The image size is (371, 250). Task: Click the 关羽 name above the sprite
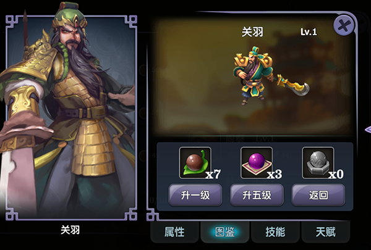252,32
